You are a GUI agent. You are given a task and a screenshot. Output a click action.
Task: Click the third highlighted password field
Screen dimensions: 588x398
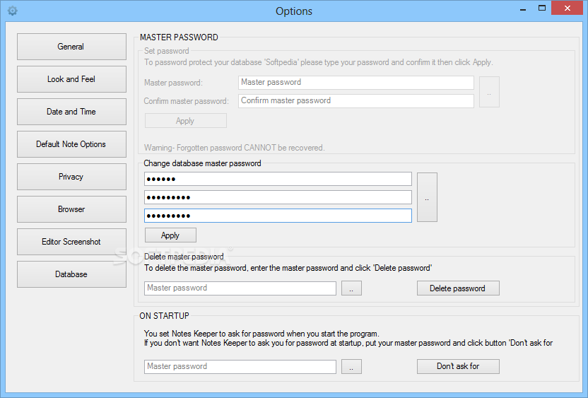pyautogui.click(x=278, y=216)
